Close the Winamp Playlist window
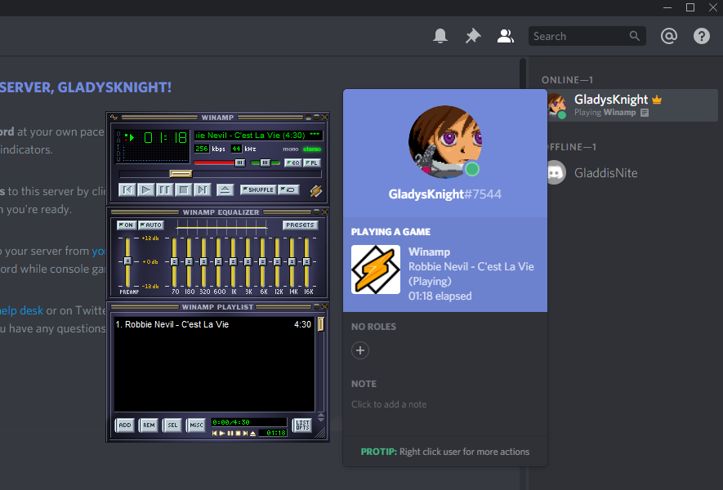This screenshot has width=723, height=490. click(324, 306)
